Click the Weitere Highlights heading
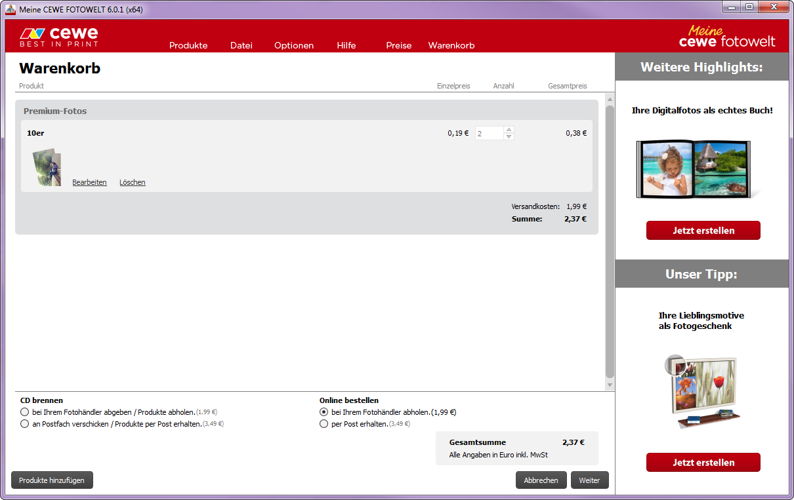794x500 pixels. click(x=701, y=67)
